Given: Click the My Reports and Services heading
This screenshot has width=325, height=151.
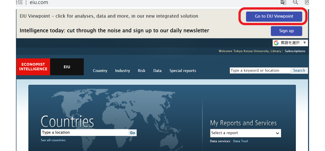Looking at the screenshot, I should coord(243,123).
